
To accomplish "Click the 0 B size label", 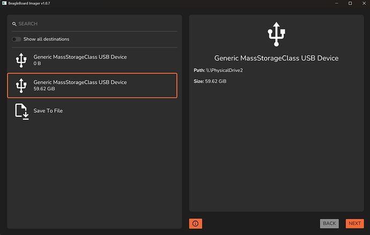I will coord(37,64).
